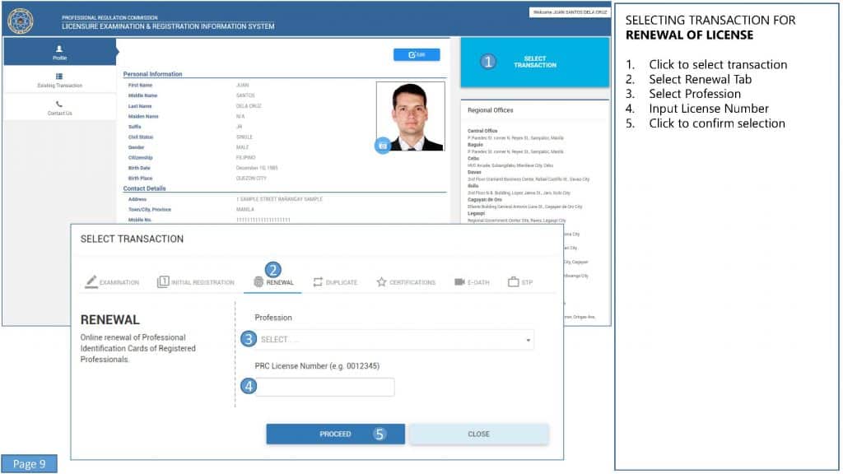The height and width of the screenshot is (474, 843).
Task: Open the Duplicate tab
Action: (335, 282)
